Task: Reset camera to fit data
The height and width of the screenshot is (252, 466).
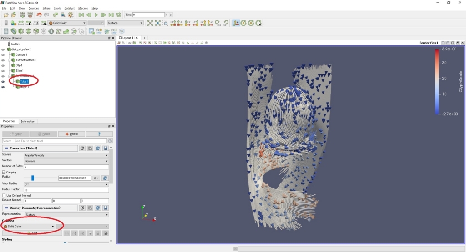Action: (150, 23)
